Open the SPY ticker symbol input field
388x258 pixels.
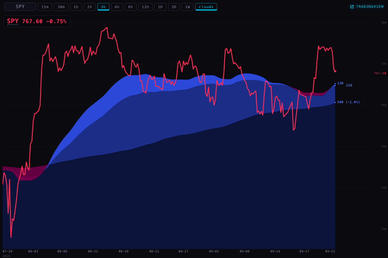click(x=20, y=7)
